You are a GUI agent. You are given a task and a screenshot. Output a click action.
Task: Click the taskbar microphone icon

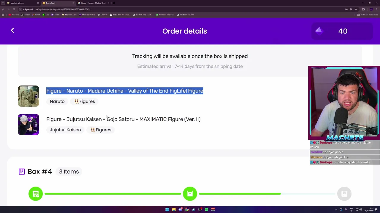point(346,209)
